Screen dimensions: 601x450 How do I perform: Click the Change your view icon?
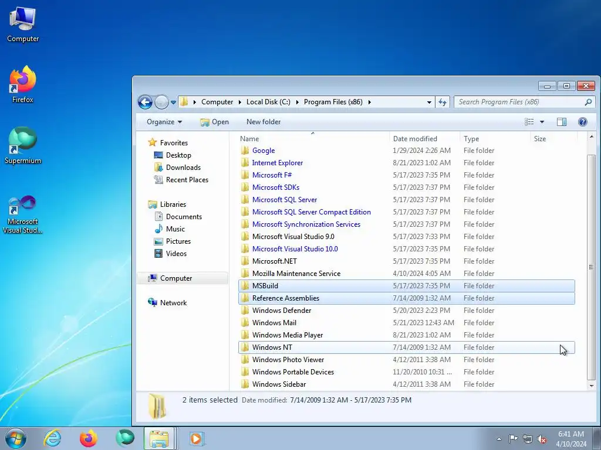tap(529, 122)
